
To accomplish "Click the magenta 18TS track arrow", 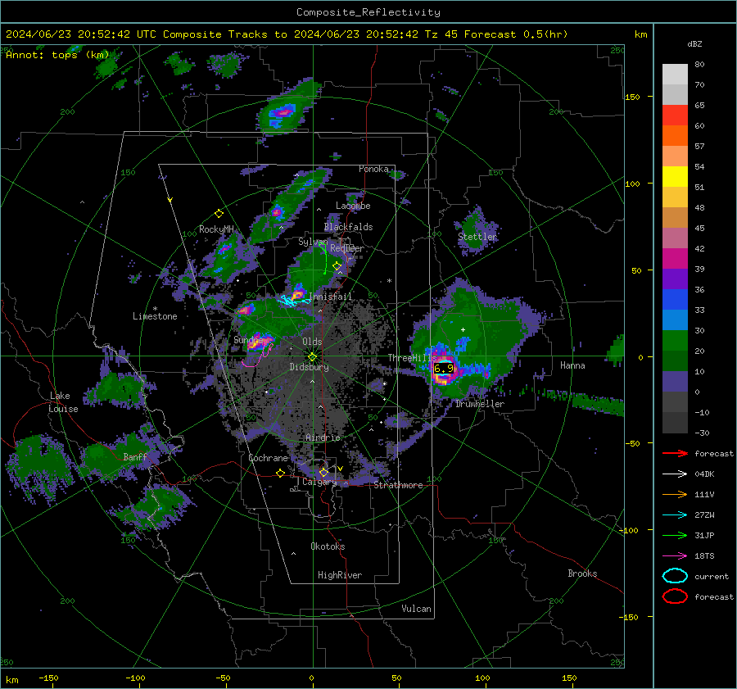I will [x=675, y=556].
